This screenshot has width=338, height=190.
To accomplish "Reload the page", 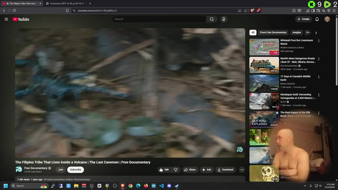I will (14, 11).
